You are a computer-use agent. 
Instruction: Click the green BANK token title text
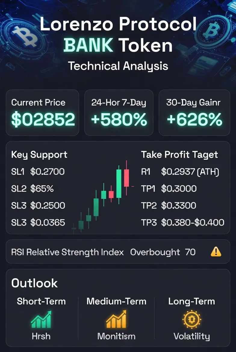click(88, 45)
